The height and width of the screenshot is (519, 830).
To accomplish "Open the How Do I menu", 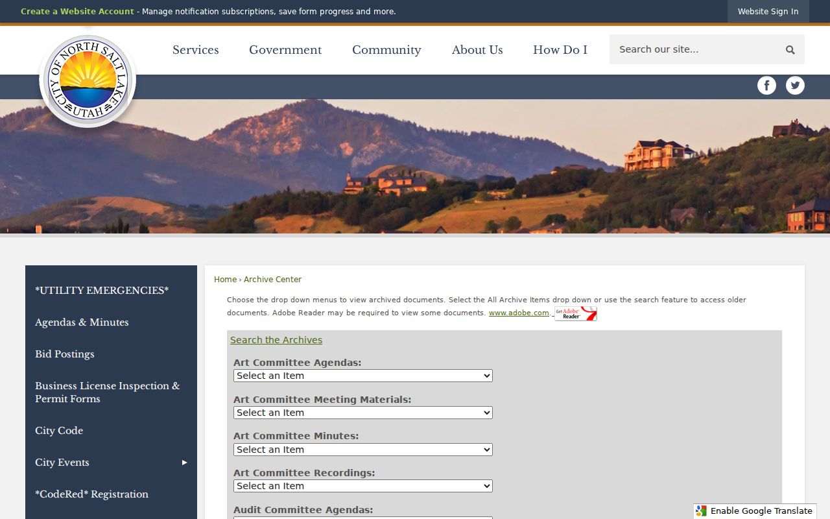I will 560,50.
